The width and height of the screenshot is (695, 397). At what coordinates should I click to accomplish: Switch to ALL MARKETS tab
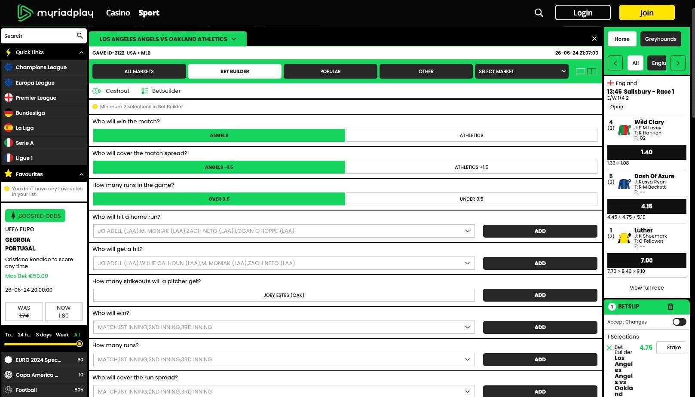139,71
